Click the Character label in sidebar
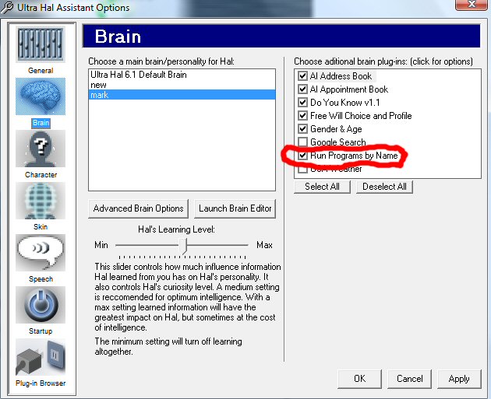The image size is (491, 399). (41, 175)
